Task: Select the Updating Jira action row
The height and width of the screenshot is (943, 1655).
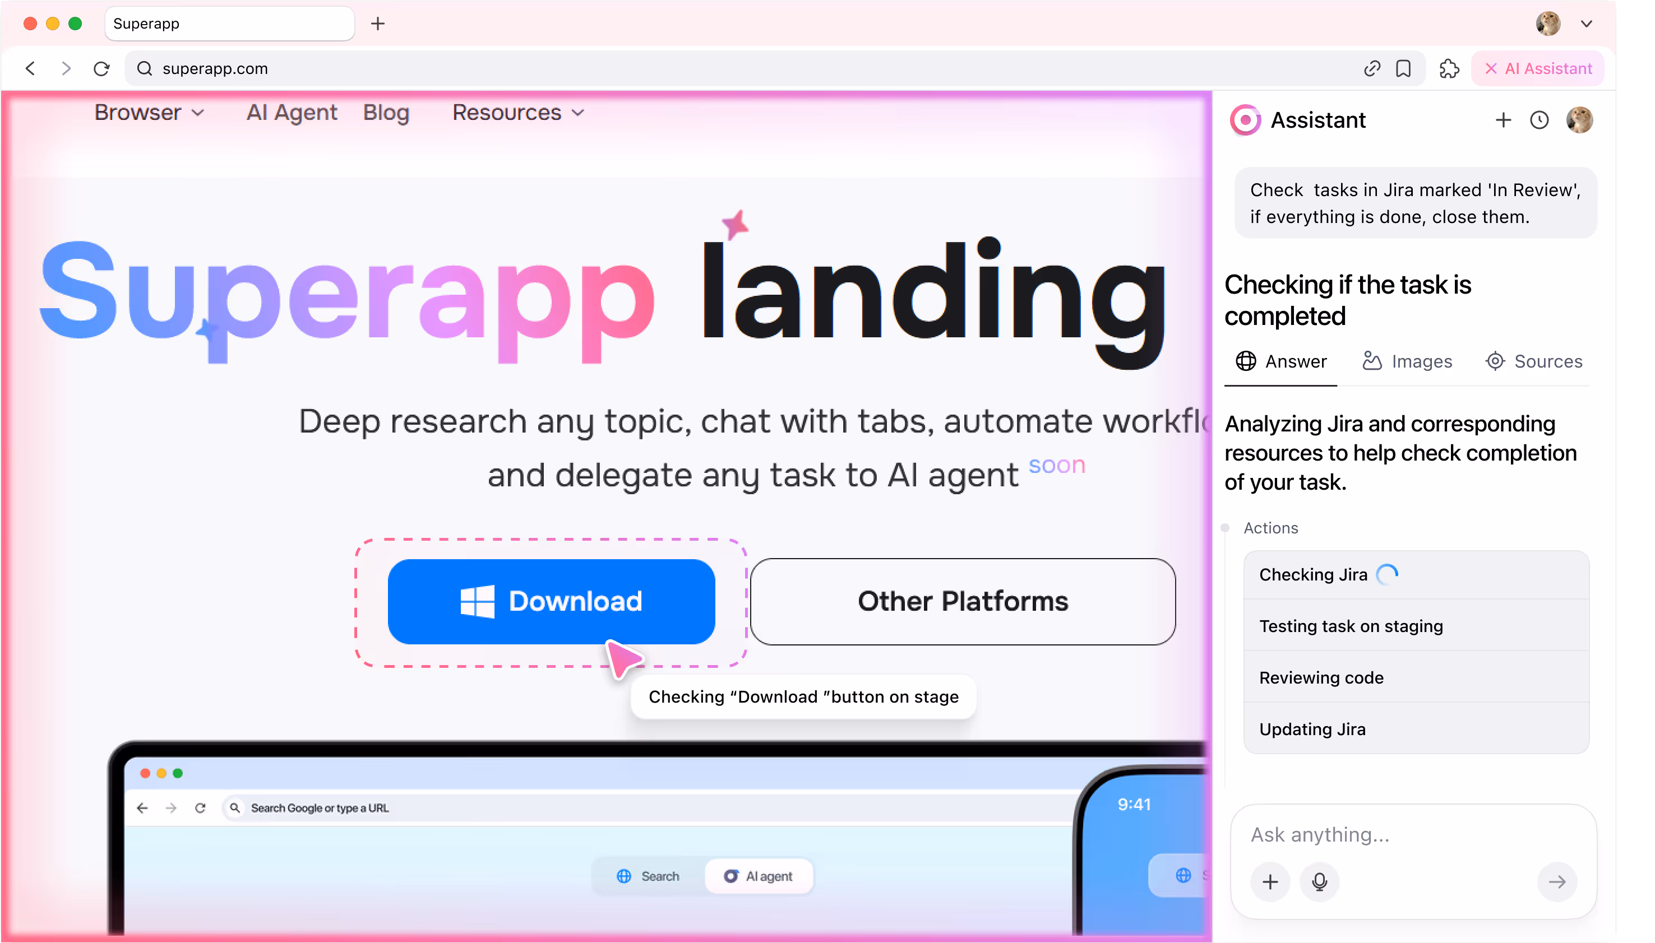Action: click(1416, 728)
